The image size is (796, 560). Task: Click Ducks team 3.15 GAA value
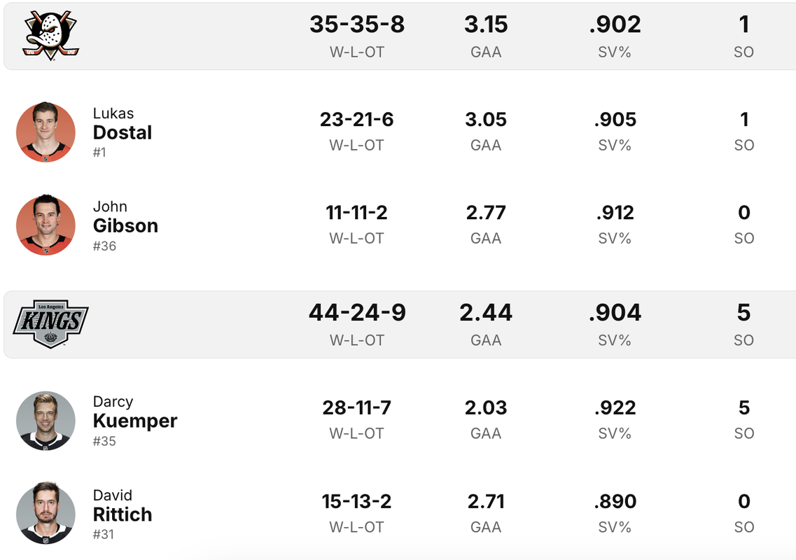pos(486,24)
